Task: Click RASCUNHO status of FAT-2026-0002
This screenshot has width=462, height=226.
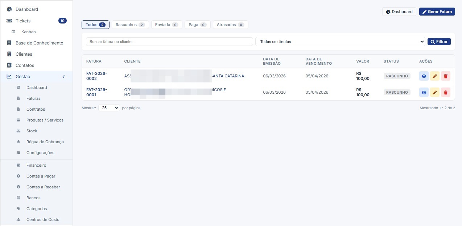Action: pos(397,76)
